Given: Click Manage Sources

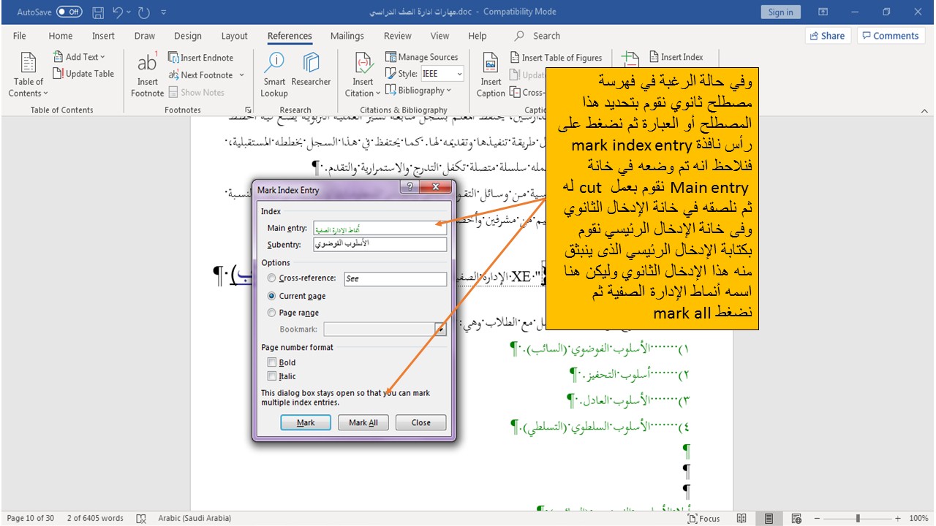Looking at the screenshot, I should pyautogui.click(x=422, y=57).
